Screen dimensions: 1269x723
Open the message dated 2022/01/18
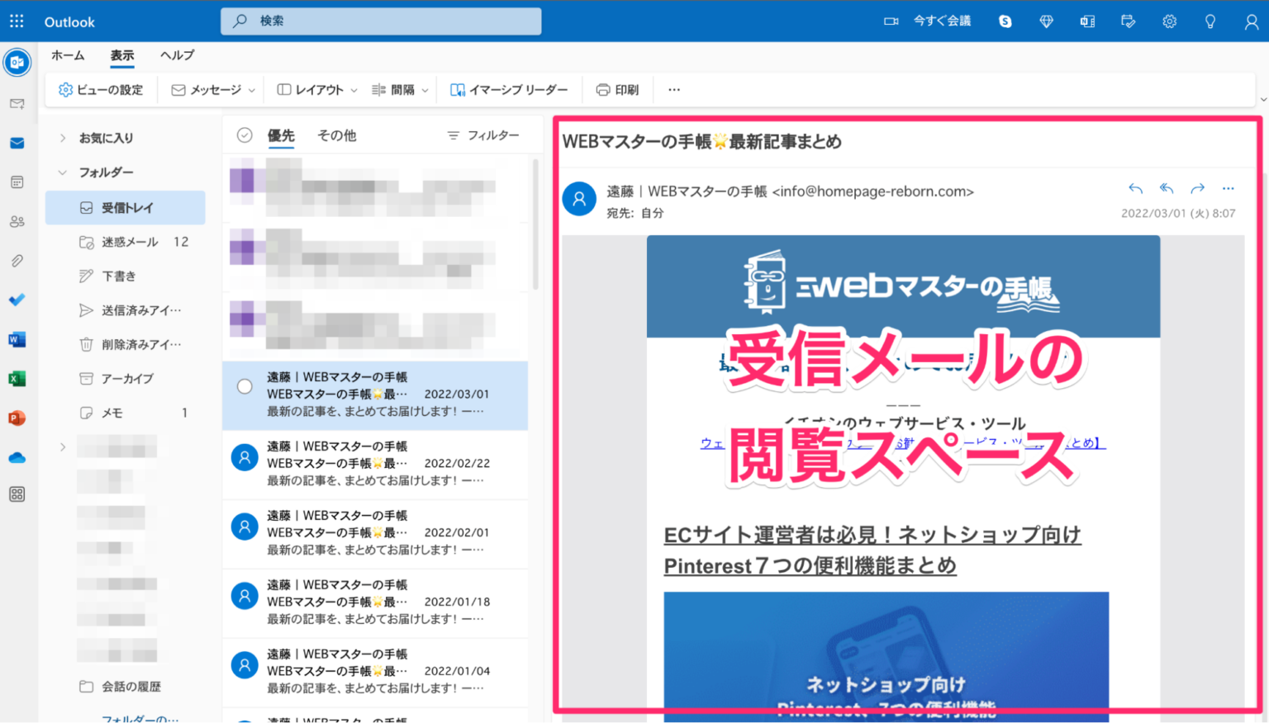375,602
